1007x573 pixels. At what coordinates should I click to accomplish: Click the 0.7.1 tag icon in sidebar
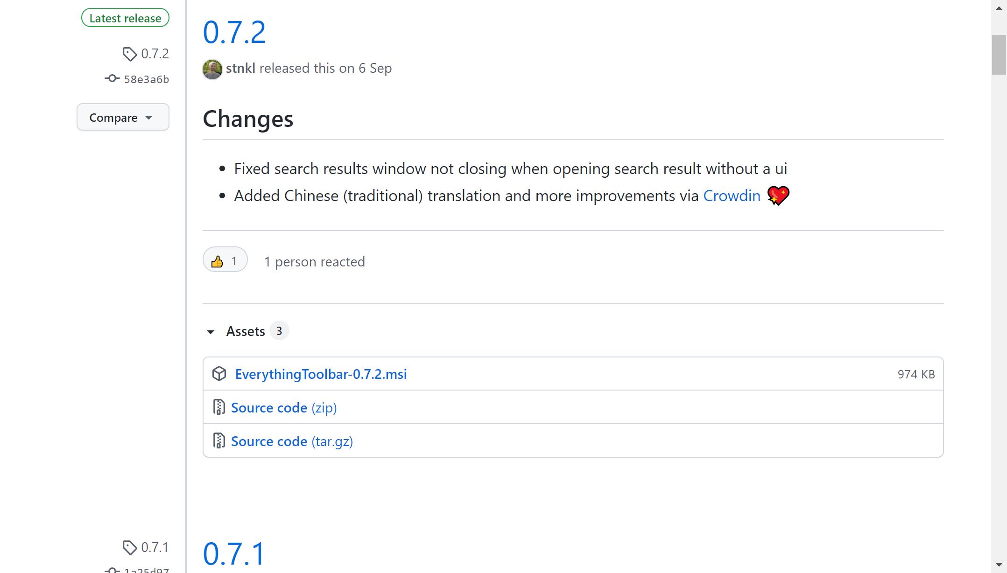129,547
